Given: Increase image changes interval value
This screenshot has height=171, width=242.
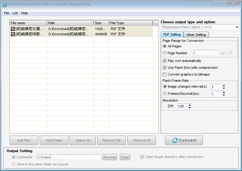Looking at the screenshot, I should (x=224, y=85).
